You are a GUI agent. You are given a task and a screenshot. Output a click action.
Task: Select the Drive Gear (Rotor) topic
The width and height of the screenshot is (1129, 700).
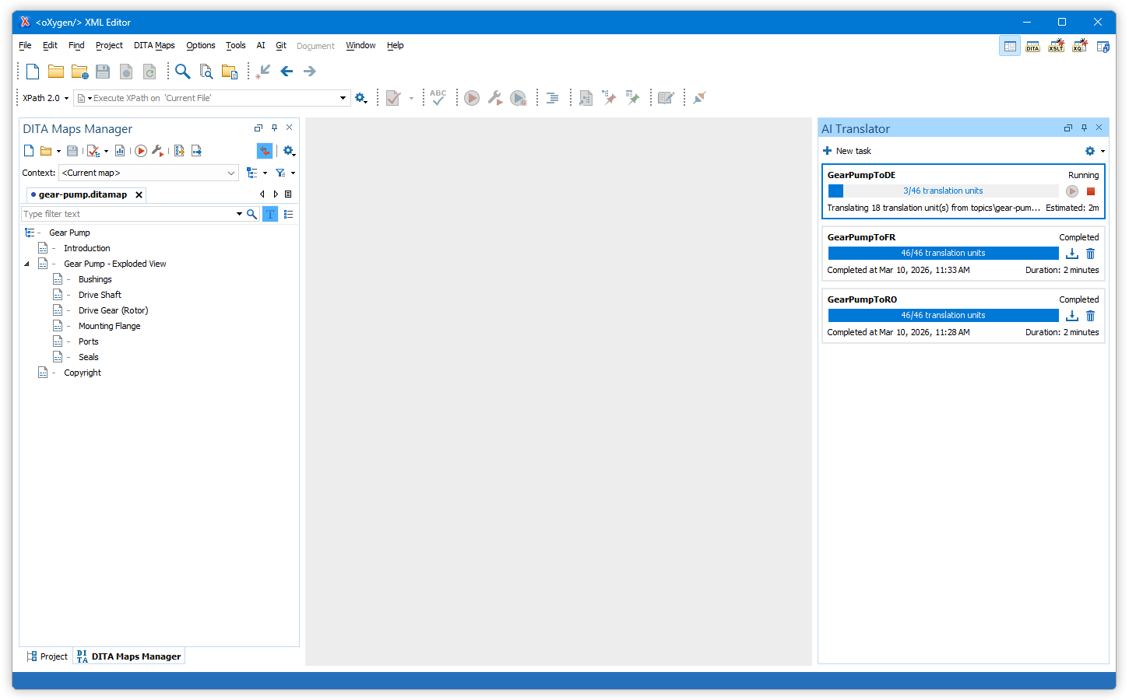(113, 310)
